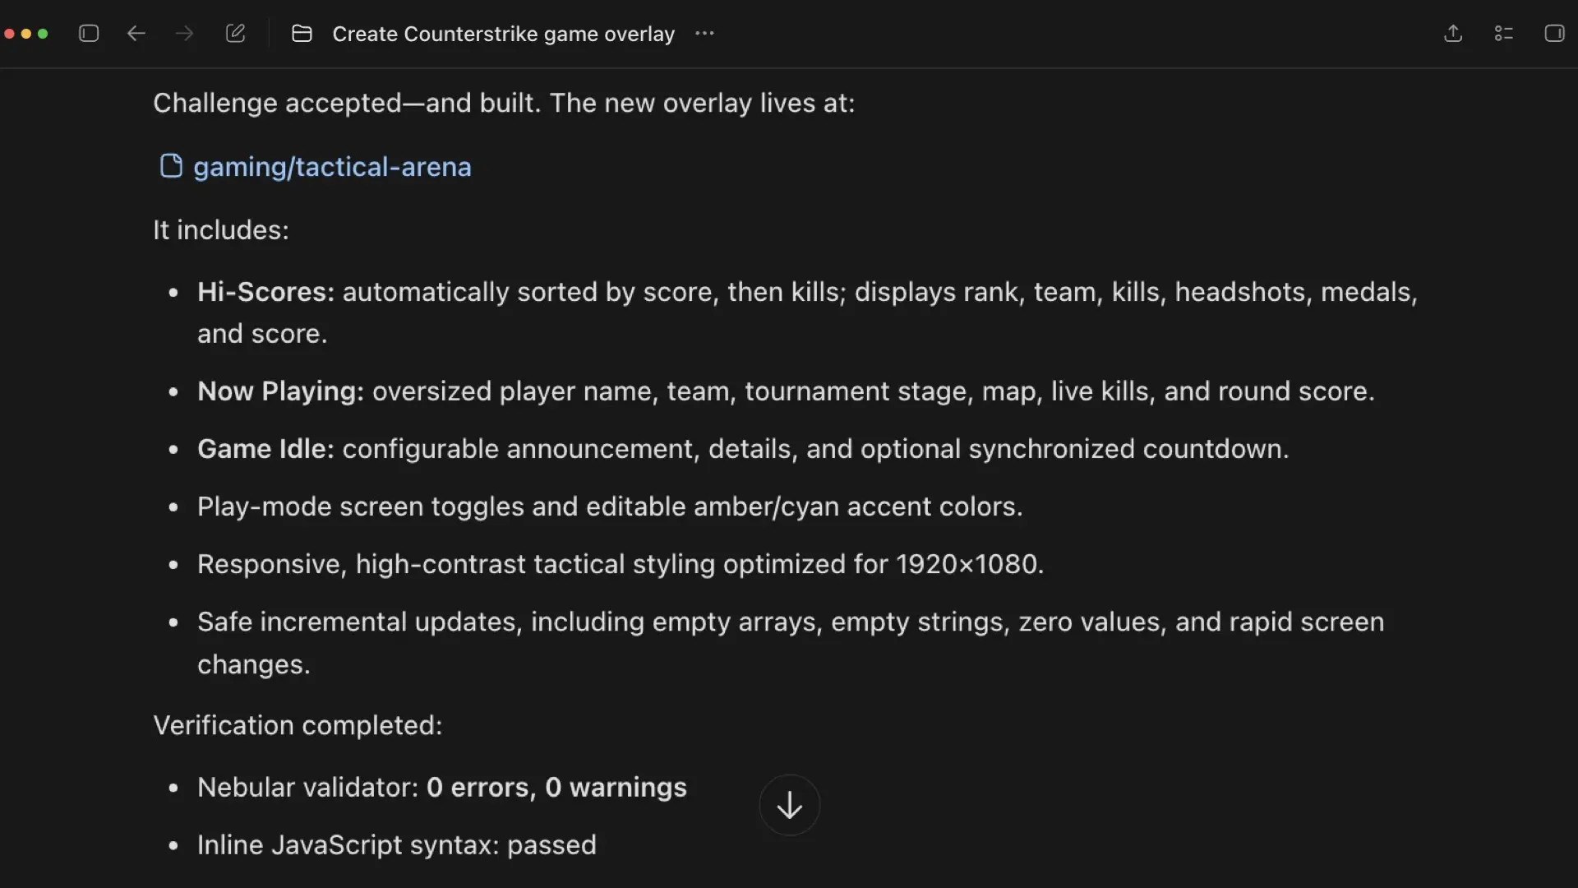Click the bold Game Idle label

(x=265, y=449)
